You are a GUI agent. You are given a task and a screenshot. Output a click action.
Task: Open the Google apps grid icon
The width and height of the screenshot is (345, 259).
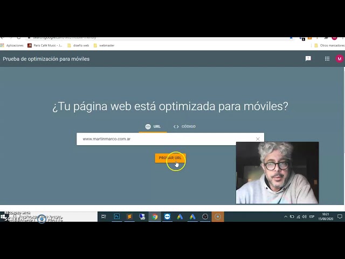click(327, 59)
